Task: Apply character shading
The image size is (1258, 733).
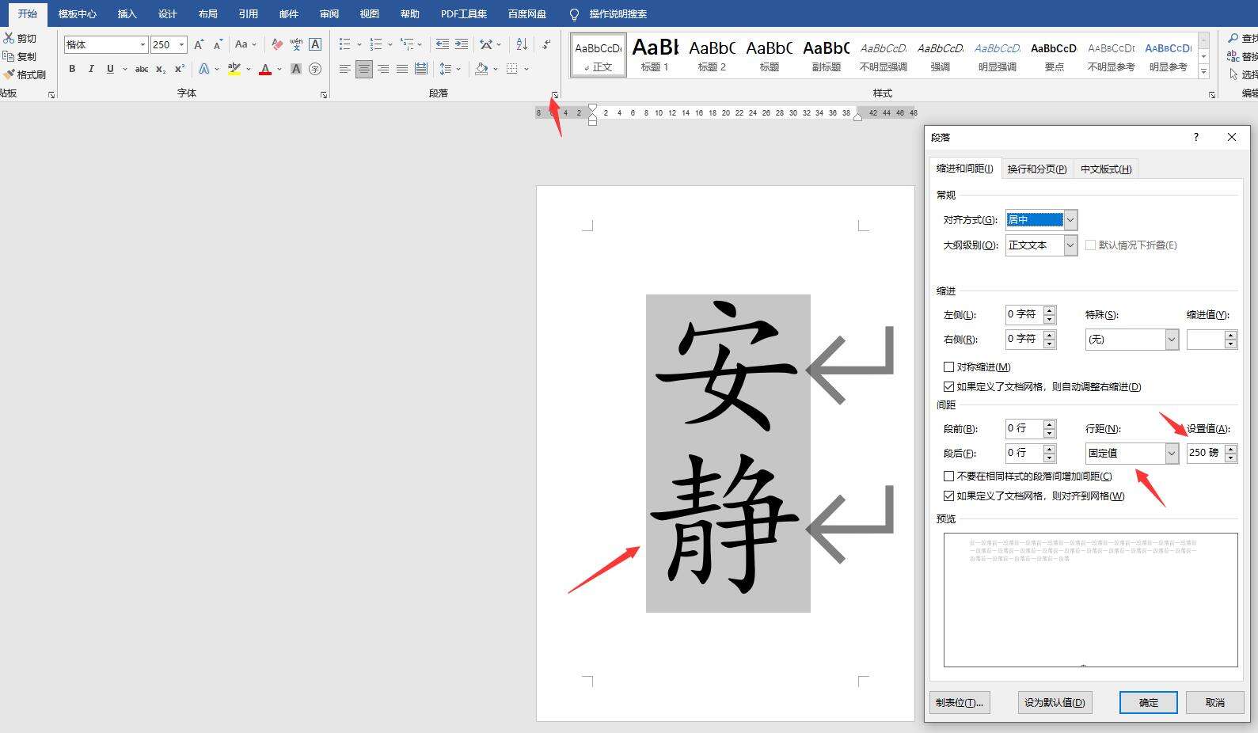Action: (295, 69)
